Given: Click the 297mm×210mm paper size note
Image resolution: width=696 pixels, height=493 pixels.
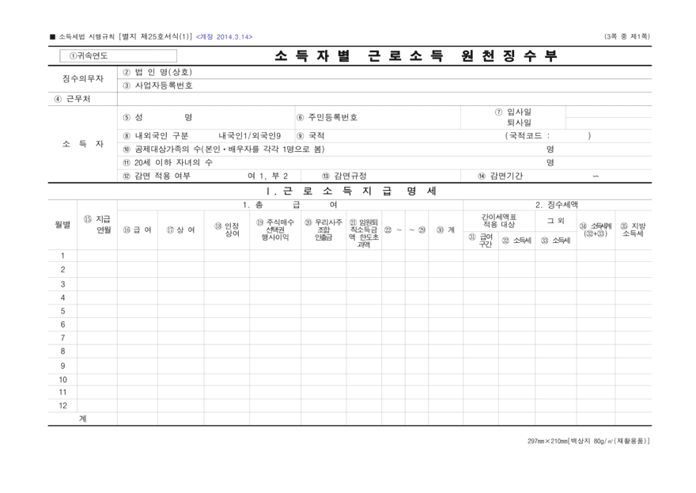Looking at the screenshot, I should click(x=588, y=441).
